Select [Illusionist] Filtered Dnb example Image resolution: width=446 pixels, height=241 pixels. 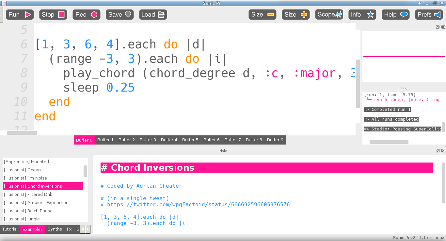pos(43,194)
